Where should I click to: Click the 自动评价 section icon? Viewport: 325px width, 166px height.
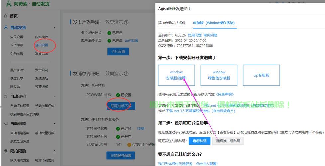coord(6,96)
